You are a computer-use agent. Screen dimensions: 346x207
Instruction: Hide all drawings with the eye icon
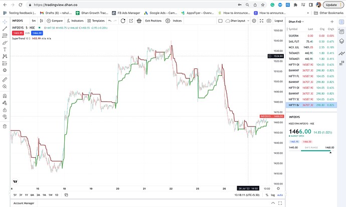click(x=5, y=117)
